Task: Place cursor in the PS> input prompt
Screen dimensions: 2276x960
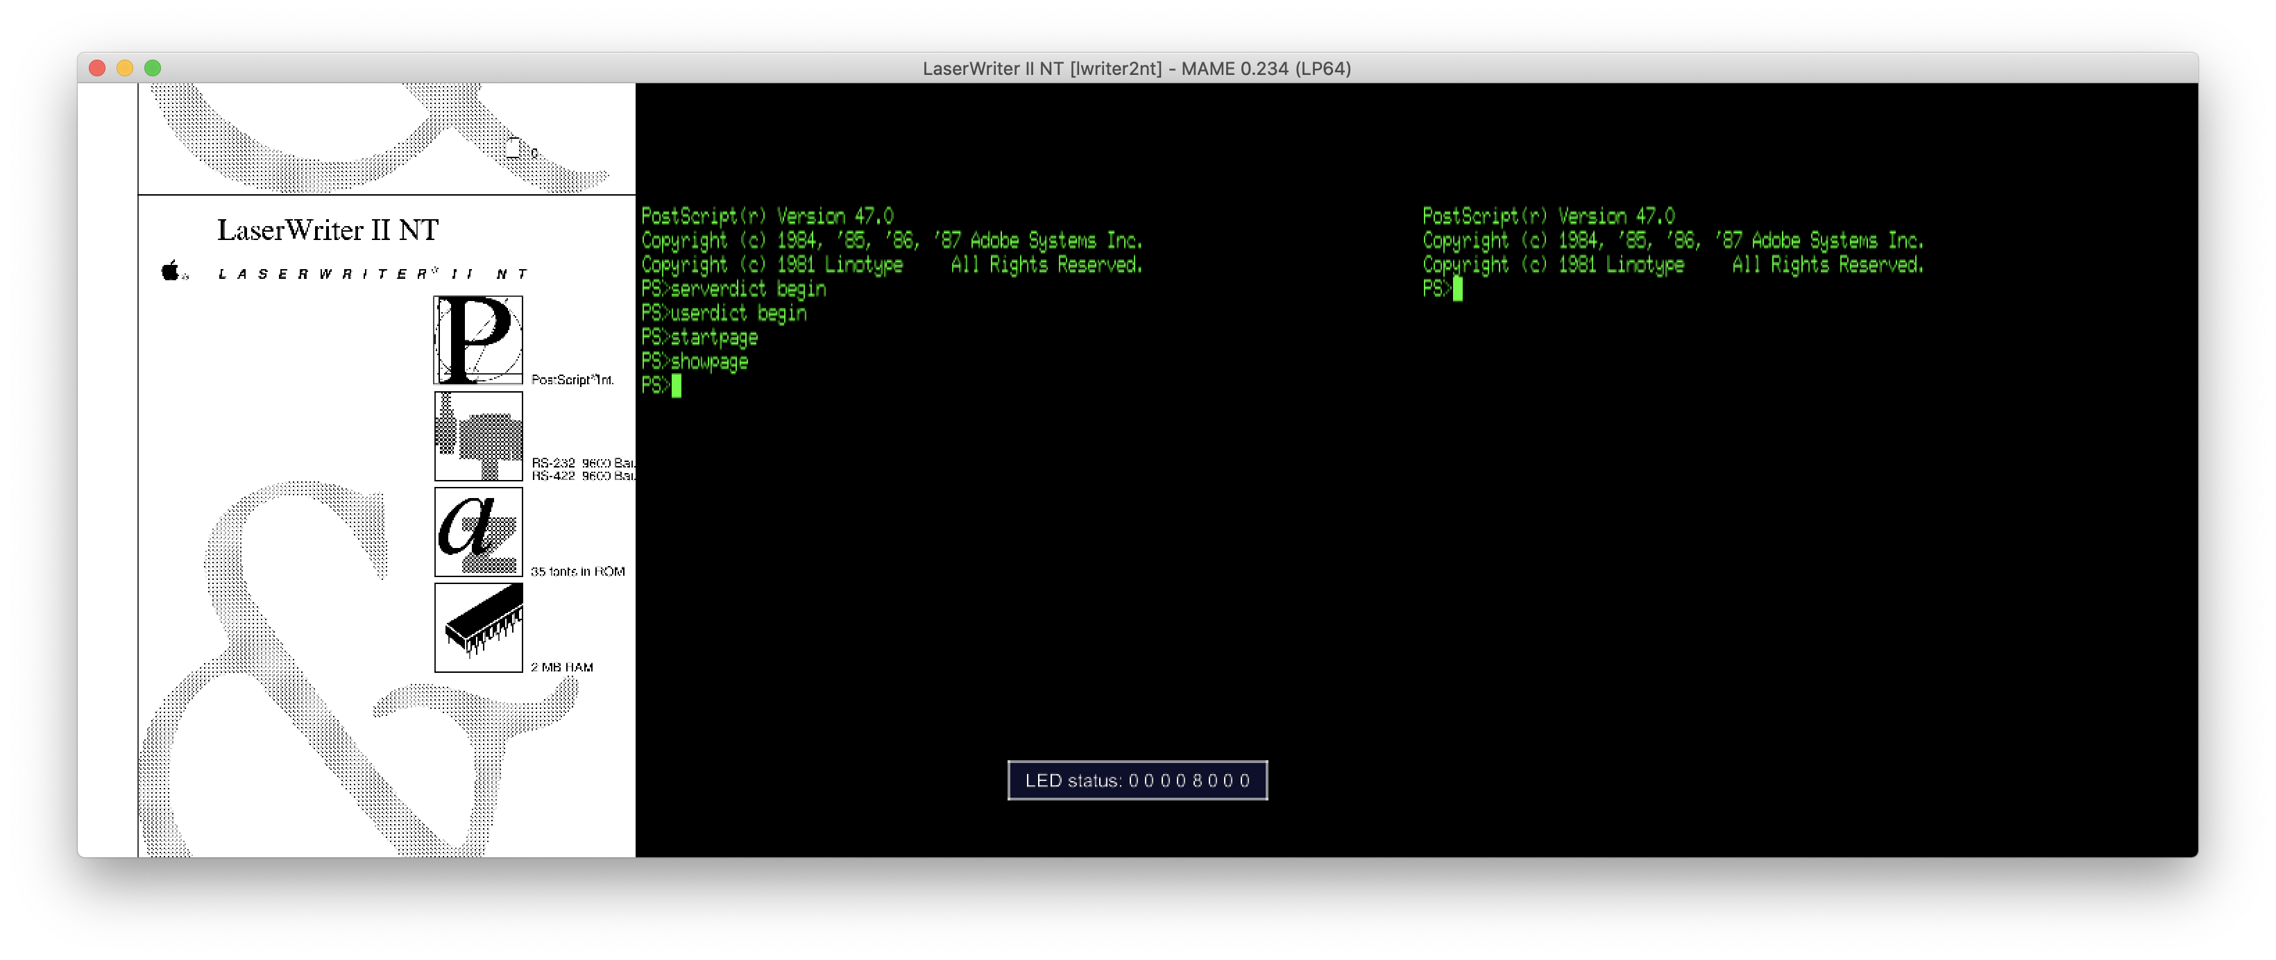Action: (659, 386)
